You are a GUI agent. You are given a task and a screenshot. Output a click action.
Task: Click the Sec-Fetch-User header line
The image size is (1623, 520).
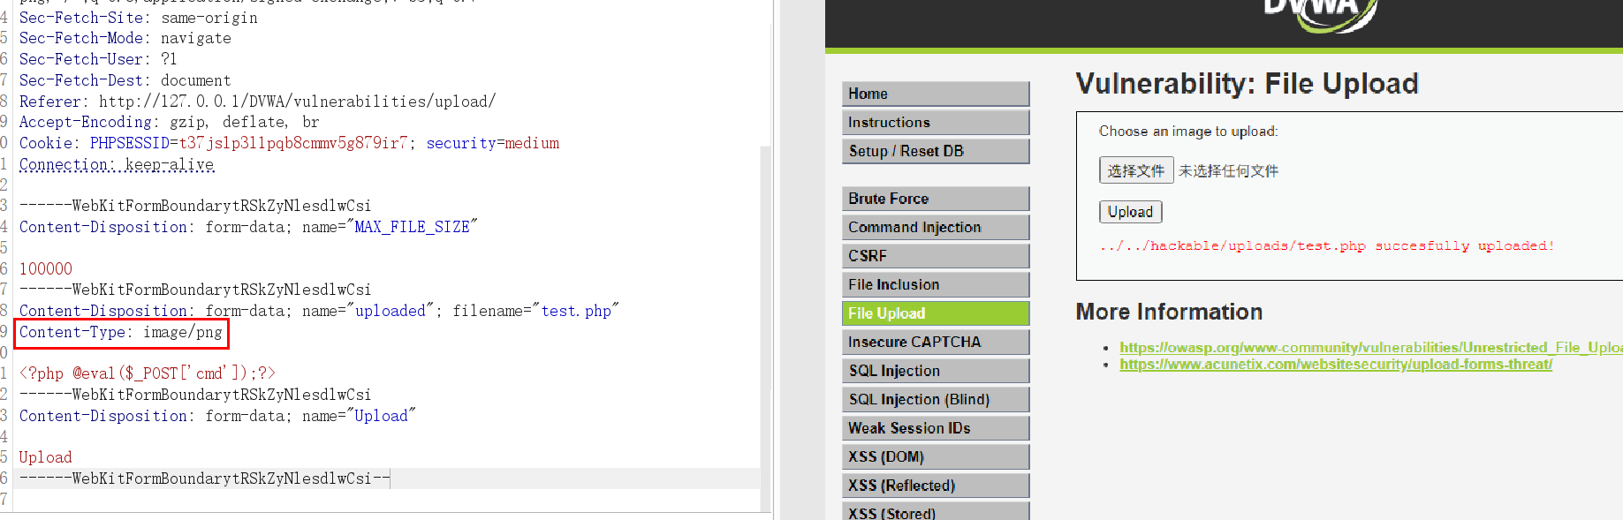(98, 59)
